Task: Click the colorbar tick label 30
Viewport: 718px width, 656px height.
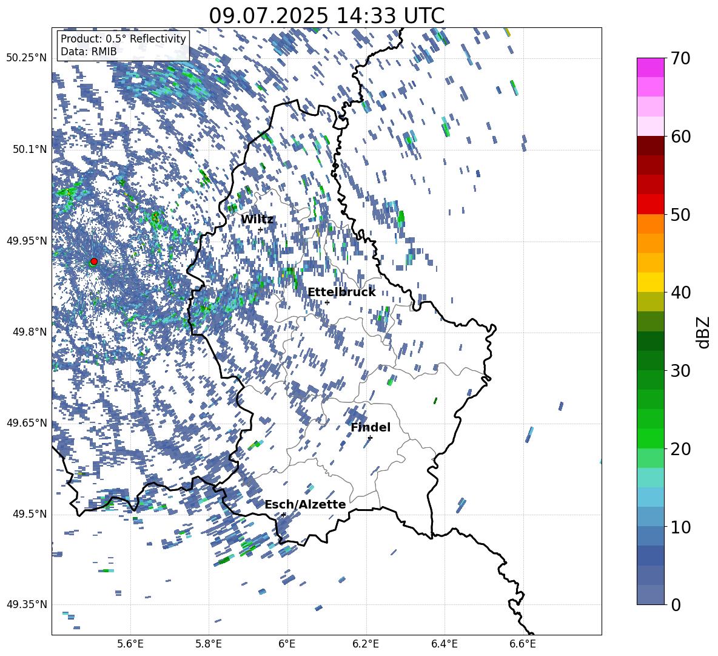Action: [680, 371]
